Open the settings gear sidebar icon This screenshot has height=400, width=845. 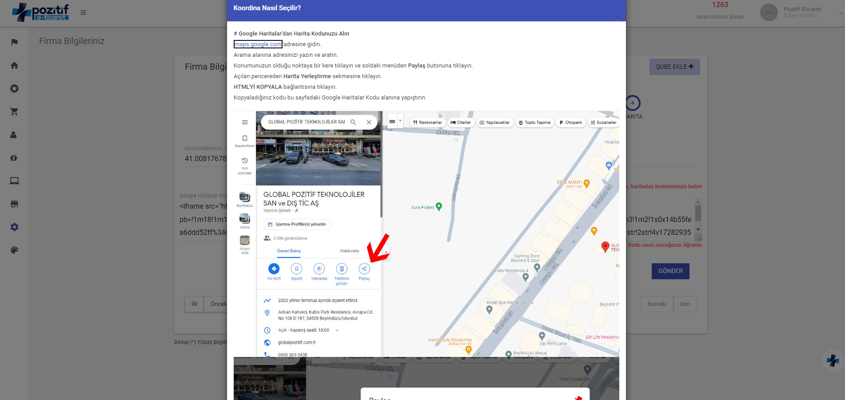pos(14,227)
